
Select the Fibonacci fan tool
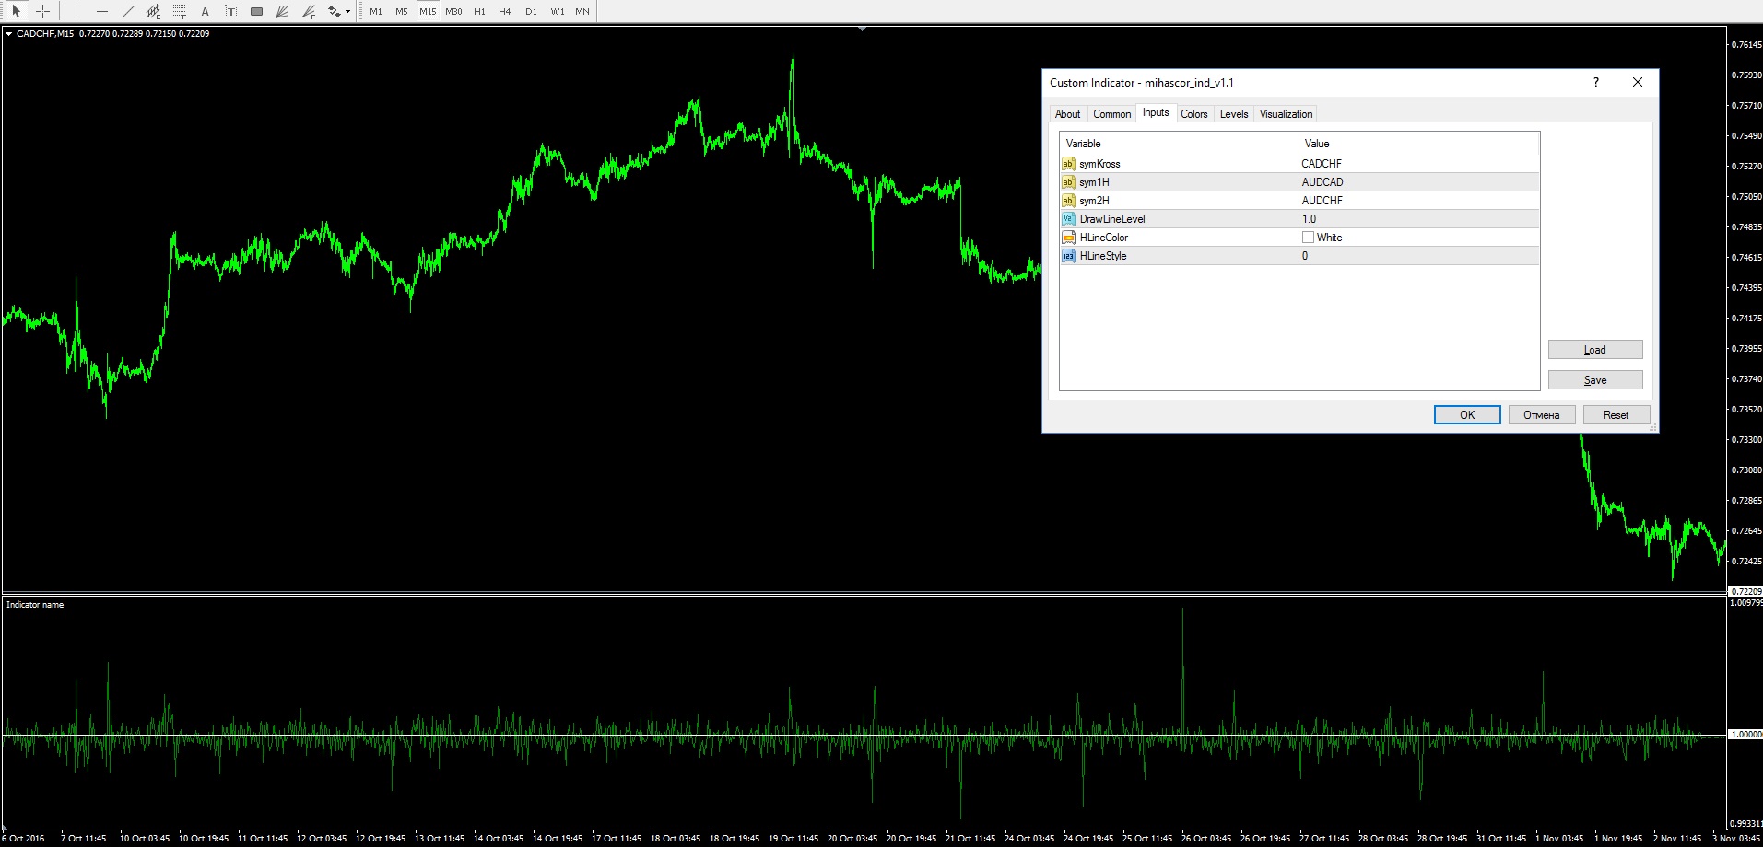[x=308, y=11]
